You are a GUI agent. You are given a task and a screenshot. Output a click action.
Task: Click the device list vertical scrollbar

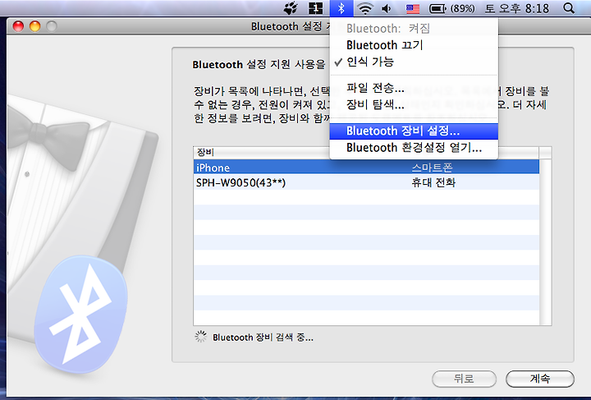click(545, 241)
